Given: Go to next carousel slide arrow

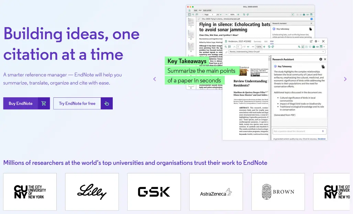Looking at the screenshot, I should point(345,79).
